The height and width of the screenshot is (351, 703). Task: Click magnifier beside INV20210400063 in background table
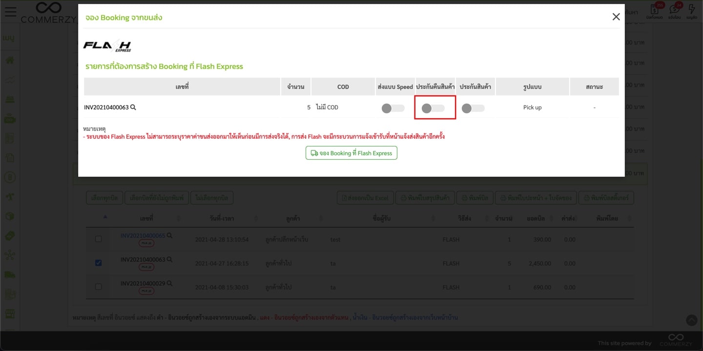[169, 260]
